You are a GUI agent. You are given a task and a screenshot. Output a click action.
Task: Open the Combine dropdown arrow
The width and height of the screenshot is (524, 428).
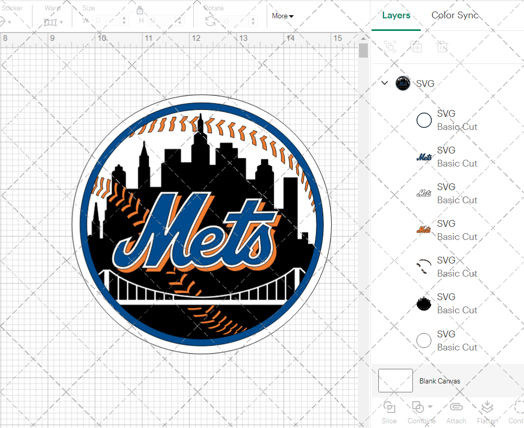tap(430, 407)
